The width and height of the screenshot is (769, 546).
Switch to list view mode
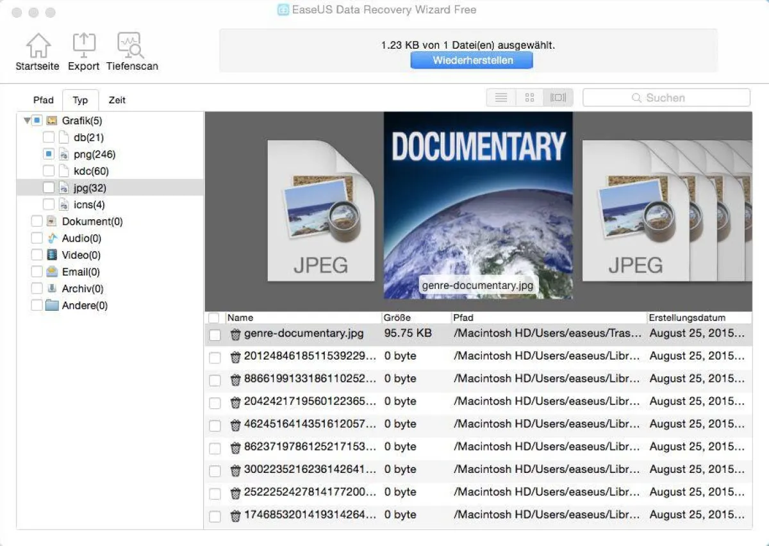[x=500, y=97]
